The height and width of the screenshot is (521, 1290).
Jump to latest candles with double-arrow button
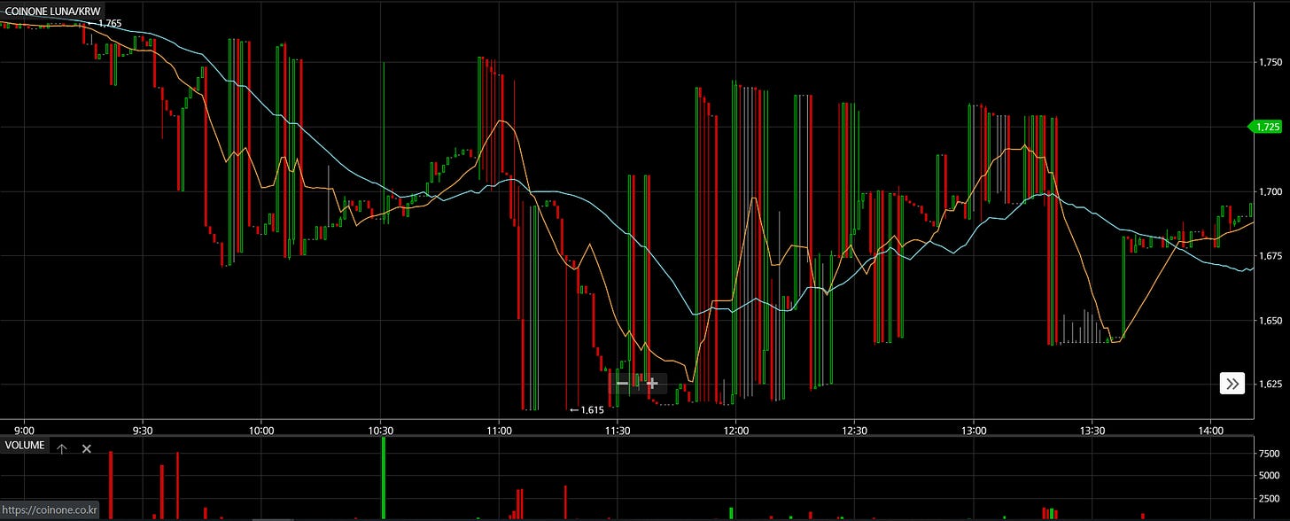coord(1232,384)
